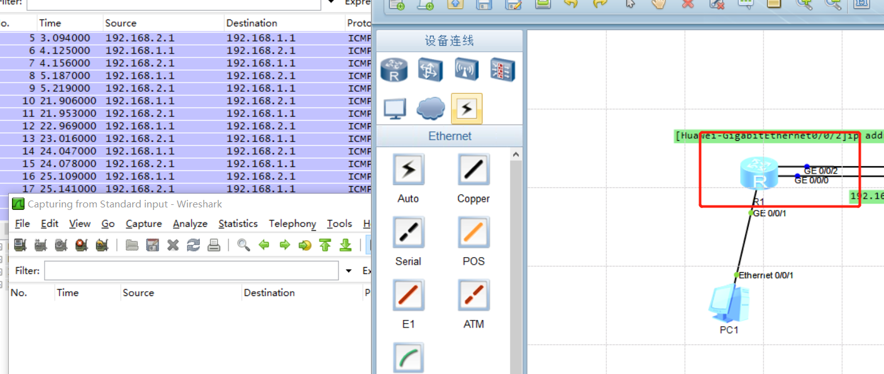The image size is (884, 374).
Task: Select packet 10 at time 21.906000
Action: click(x=186, y=101)
